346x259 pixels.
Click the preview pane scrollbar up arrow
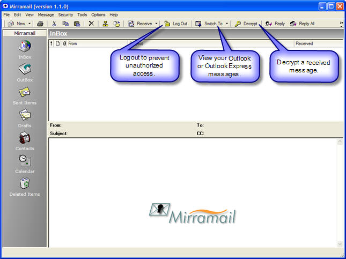point(340,142)
